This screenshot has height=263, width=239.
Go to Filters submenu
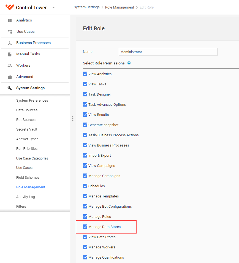click(x=21, y=207)
